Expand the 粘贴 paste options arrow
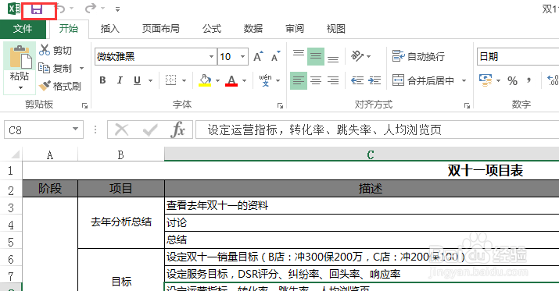559x291 pixels. click(x=20, y=87)
